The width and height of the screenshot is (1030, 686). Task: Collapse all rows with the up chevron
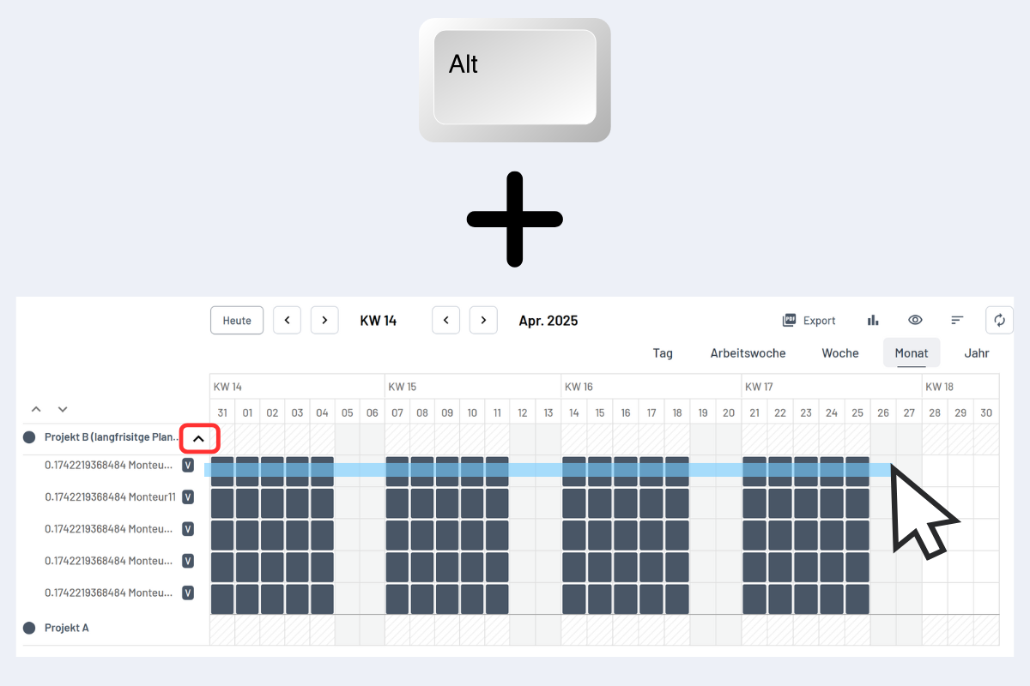tap(36, 410)
